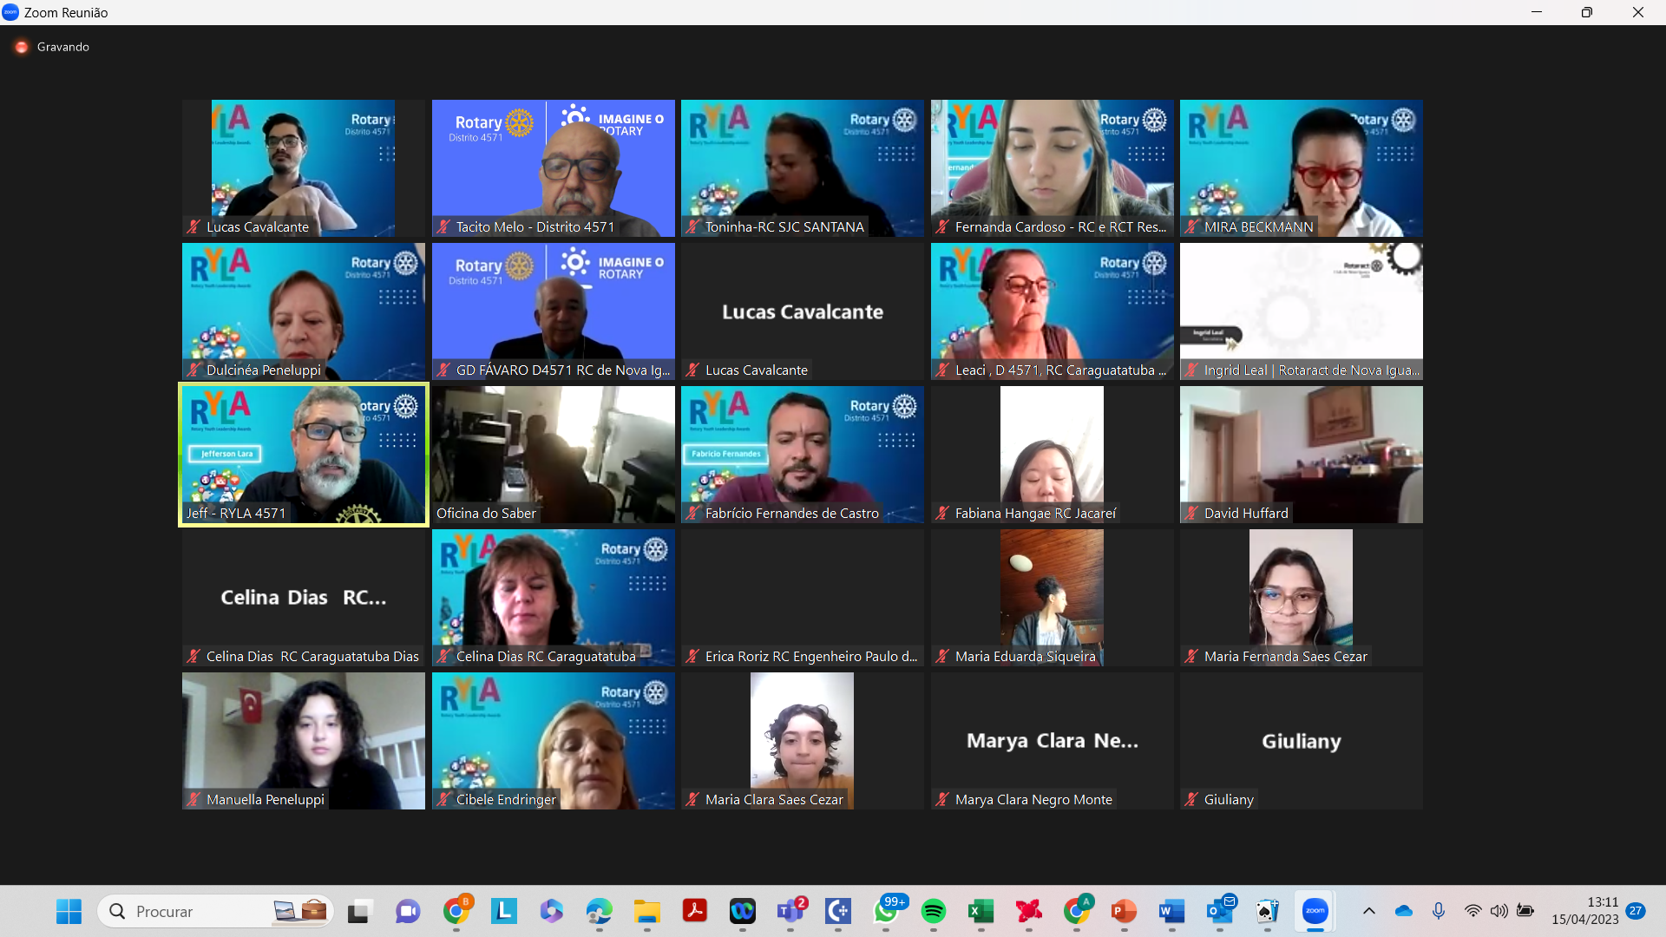Open Outlook from the taskbar
This screenshot has height=937, width=1666.
click(1219, 911)
